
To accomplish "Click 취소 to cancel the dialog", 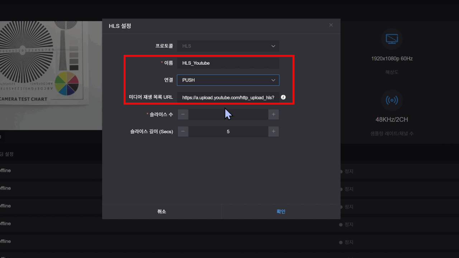I will point(161,211).
